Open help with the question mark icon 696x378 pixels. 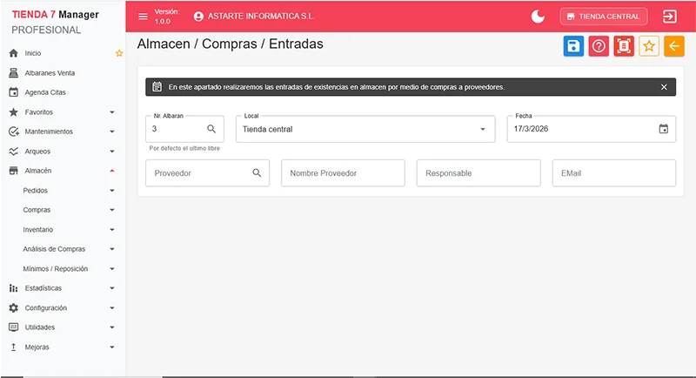pyautogui.click(x=599, y=47)
